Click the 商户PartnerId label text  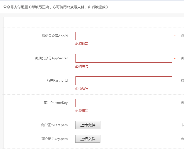(57, 80)
